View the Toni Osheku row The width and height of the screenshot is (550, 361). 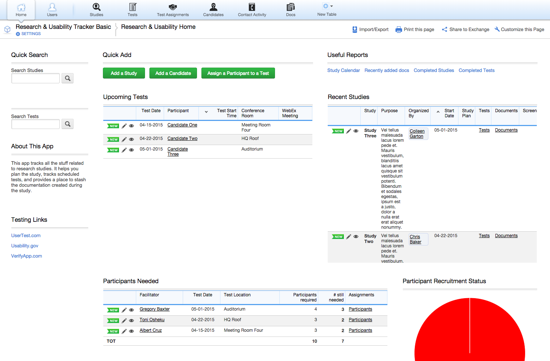click(x=131, y=320)
